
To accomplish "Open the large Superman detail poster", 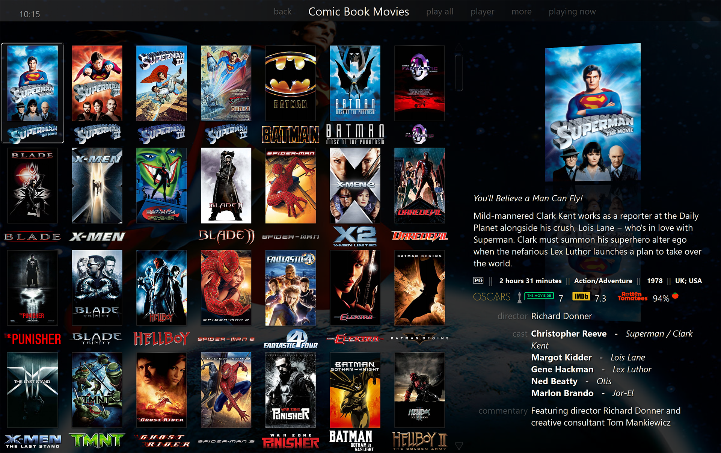I will click(x=593, y=112).
